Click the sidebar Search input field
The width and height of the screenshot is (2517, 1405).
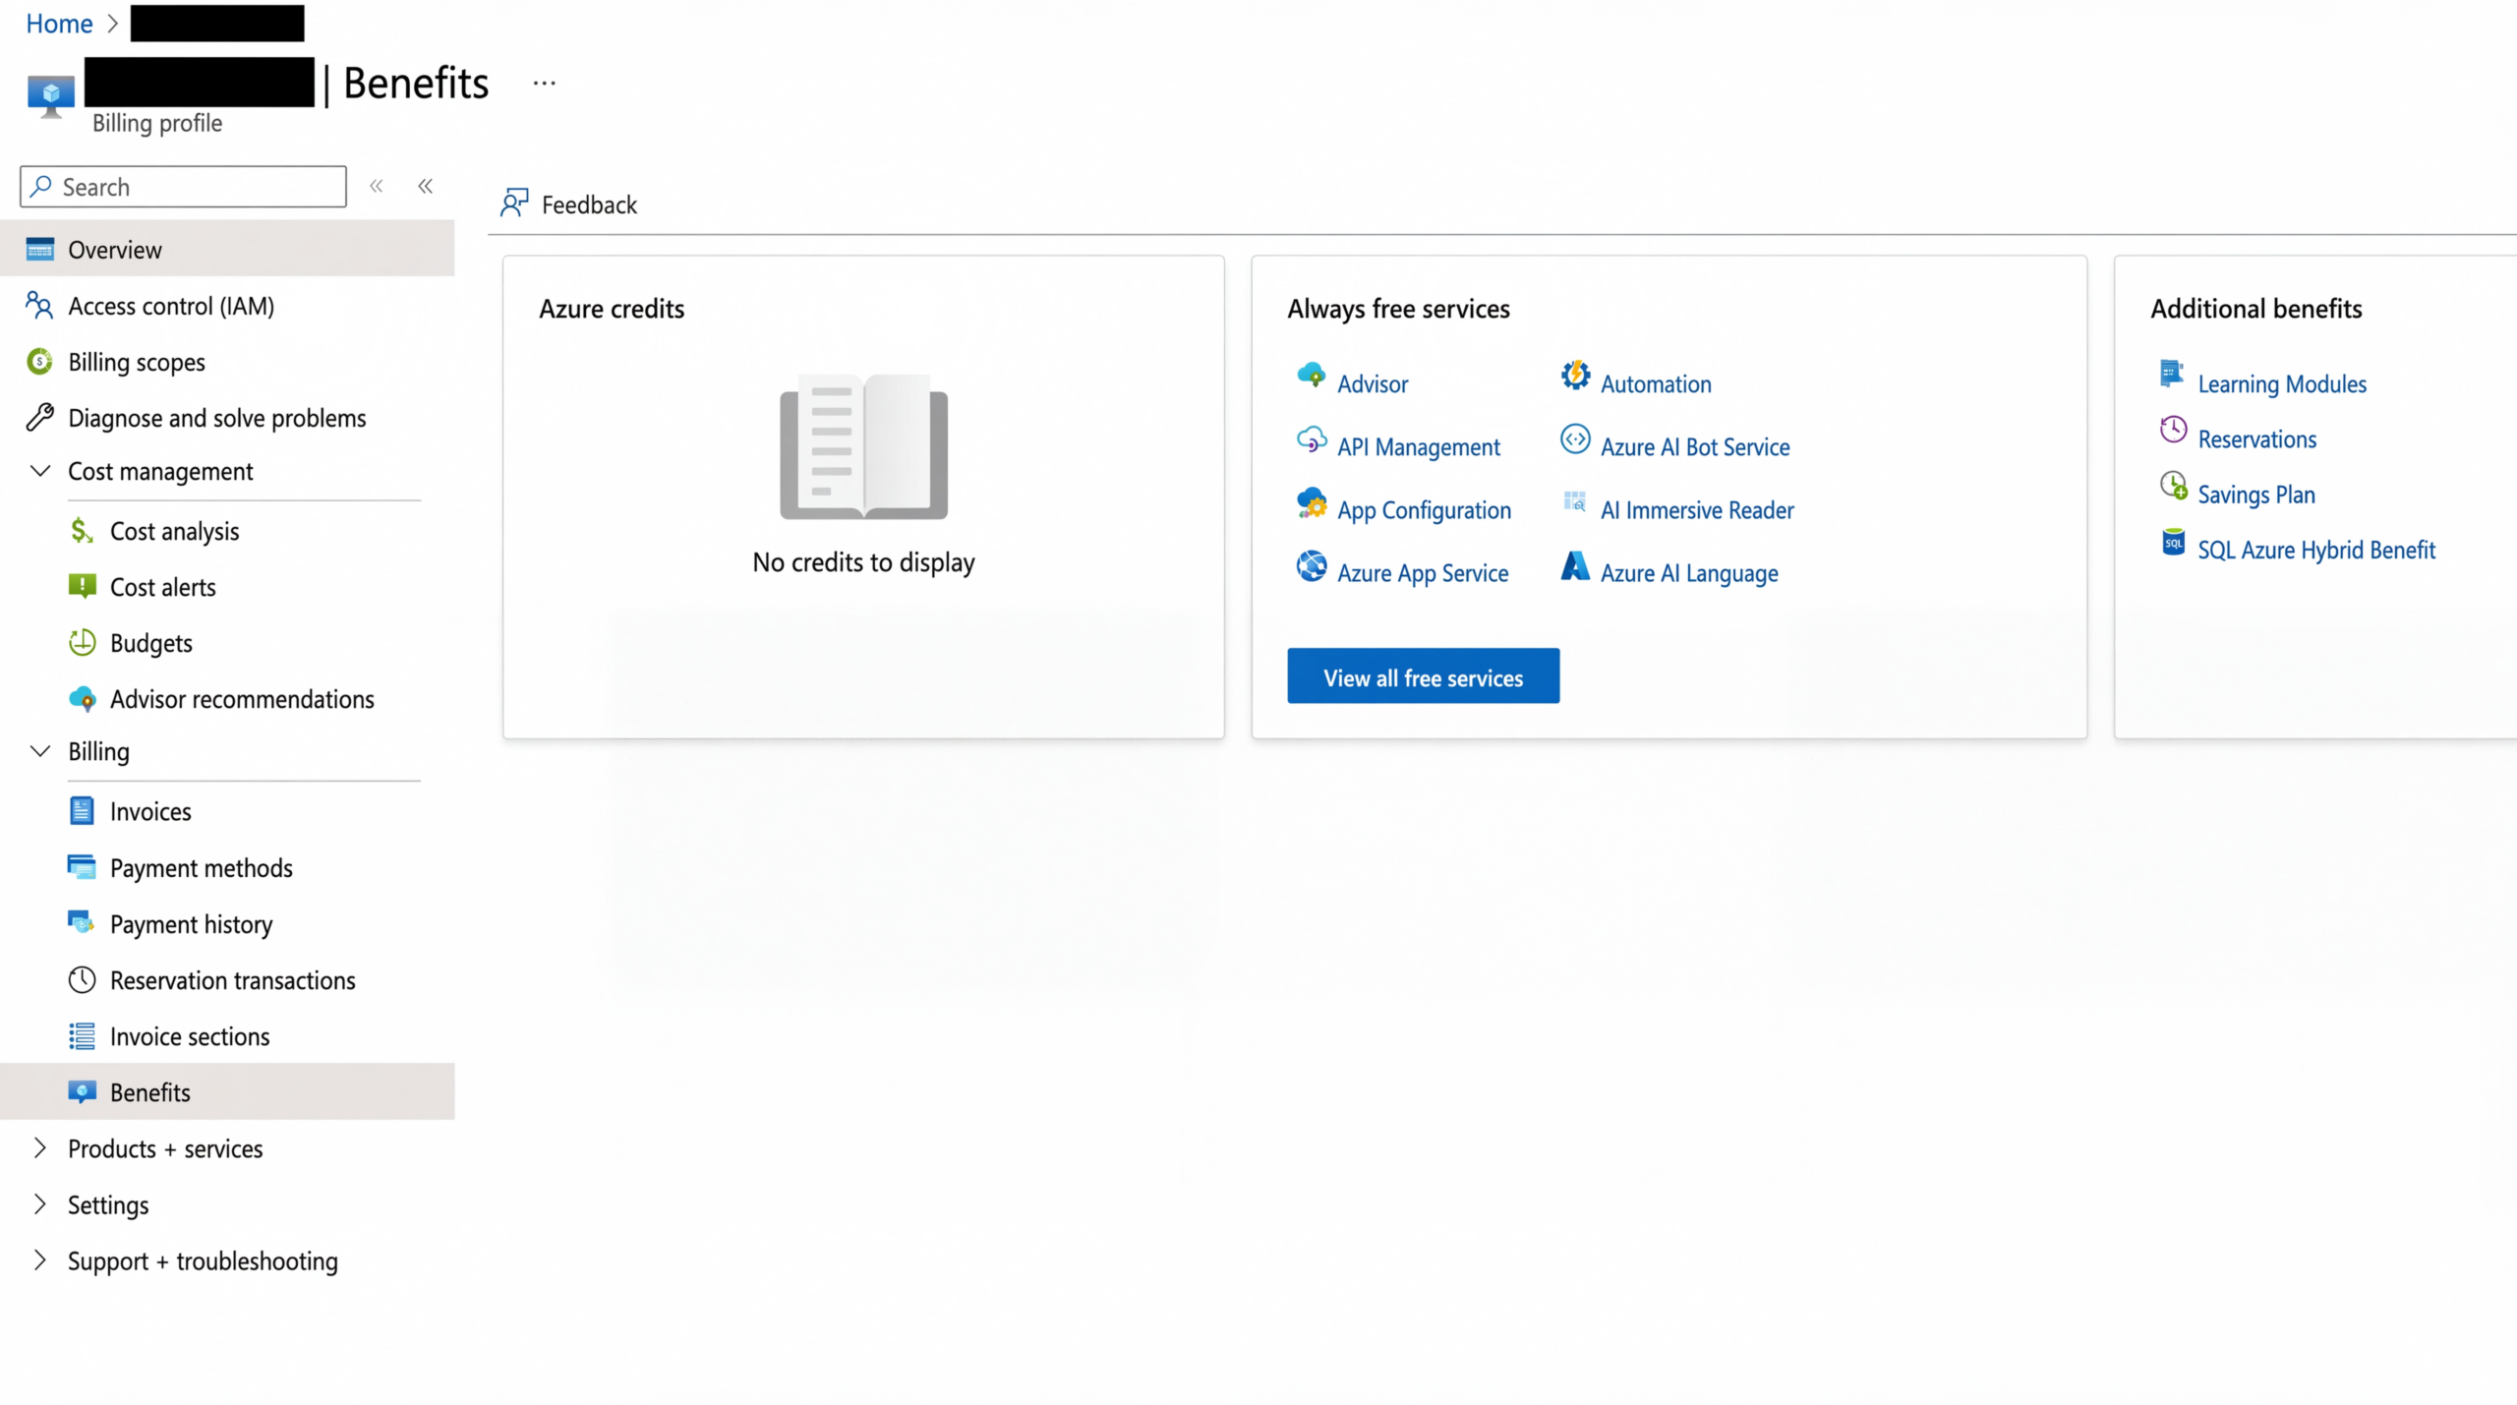[x=183, y=187]
